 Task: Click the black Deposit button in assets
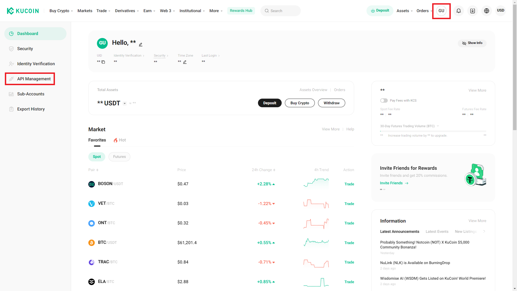tap(270, 103)
